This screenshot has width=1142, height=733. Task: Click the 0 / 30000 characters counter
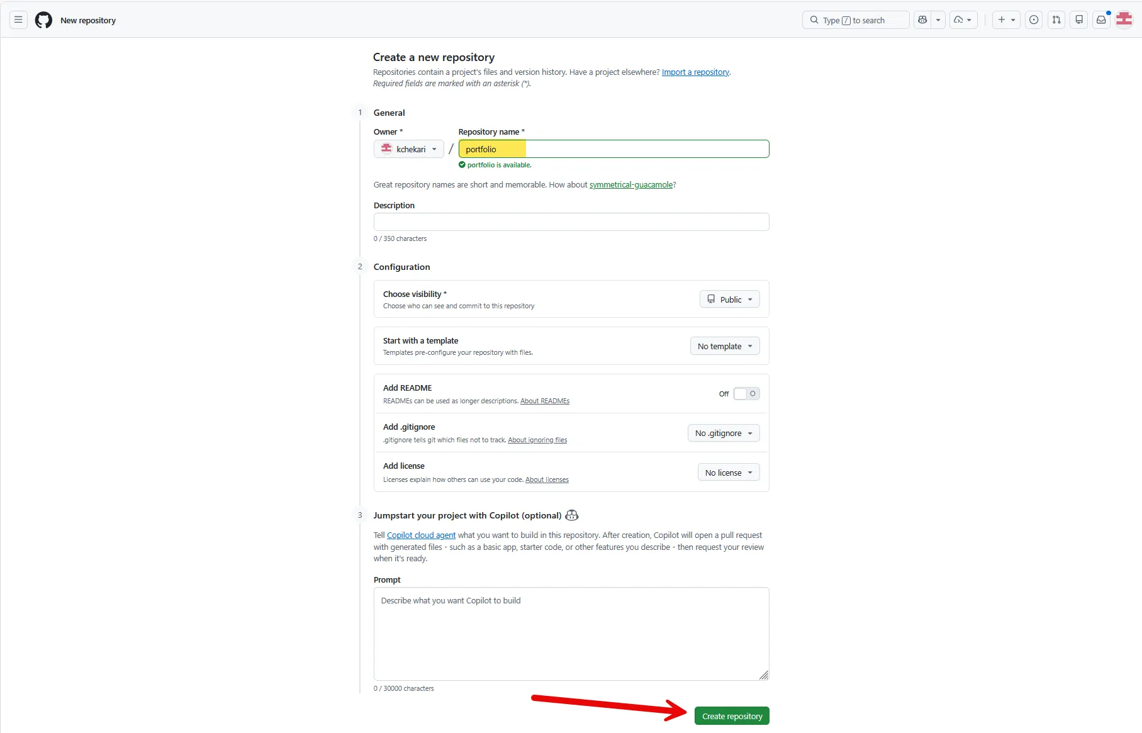403,689
